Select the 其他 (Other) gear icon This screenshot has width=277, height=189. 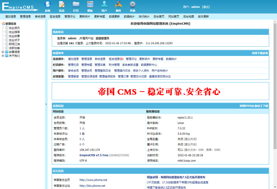pyautogui.click(x=132, y=5)
